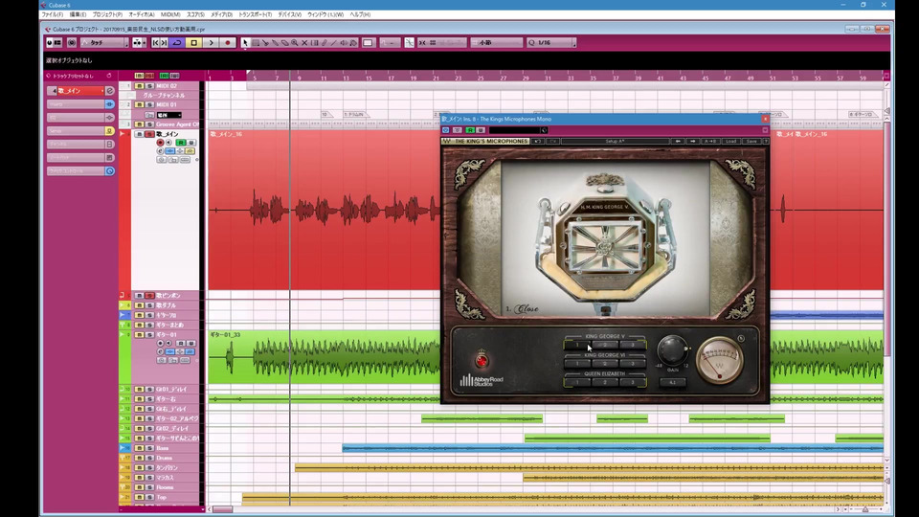Go to next preset with right arrow
The width and height of the screenshot is (919, 517).
click(693, 142)
